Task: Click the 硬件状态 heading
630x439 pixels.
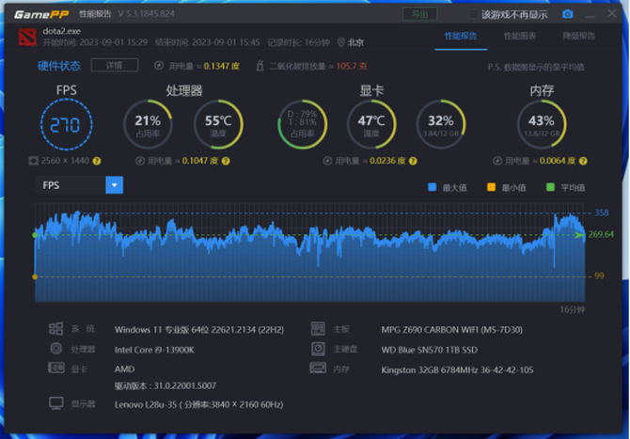Action: coord(59,66)
